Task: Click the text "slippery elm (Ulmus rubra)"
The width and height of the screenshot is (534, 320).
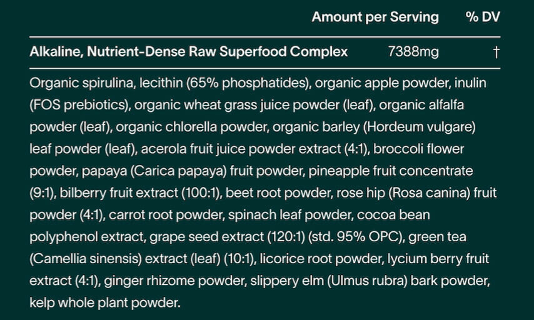Action: 329,281
